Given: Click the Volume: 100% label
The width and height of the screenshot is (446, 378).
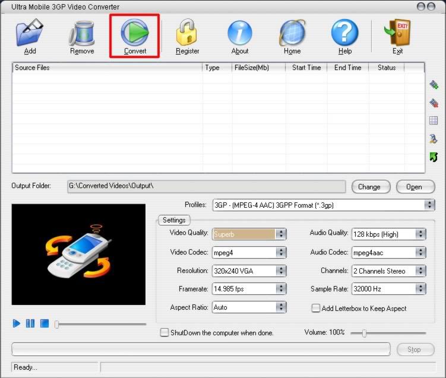Looking at the screenshot, I should (324, 332).
